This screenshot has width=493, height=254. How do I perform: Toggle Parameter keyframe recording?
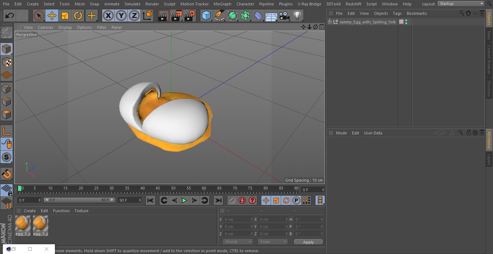(296, 200)
